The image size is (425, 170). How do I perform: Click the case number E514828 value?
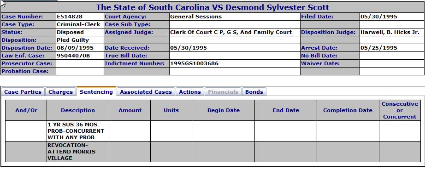pos(70,17)
